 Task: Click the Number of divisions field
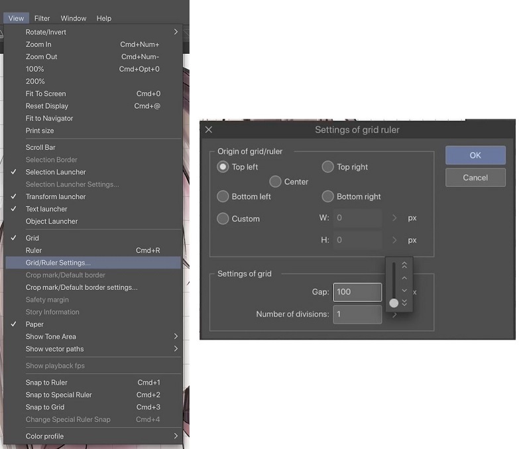point(357,314)
